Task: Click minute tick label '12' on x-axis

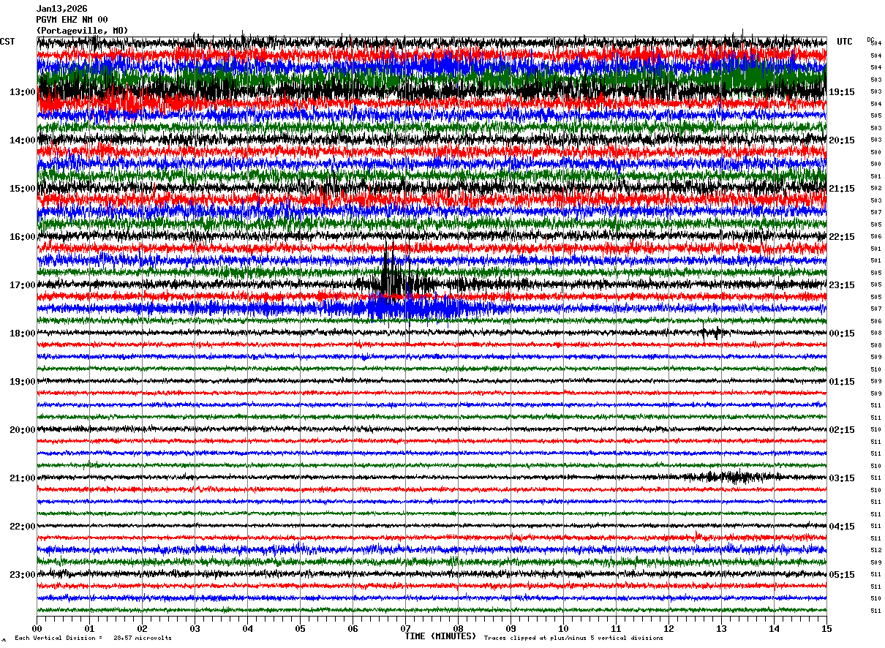Action: [669, 628]
